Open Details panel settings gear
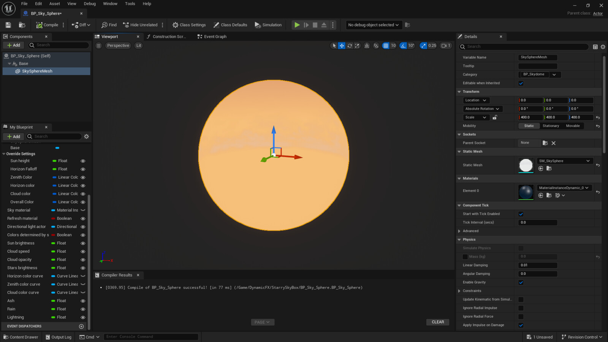The height and width of the screenshot is (342, 608). 603,47
